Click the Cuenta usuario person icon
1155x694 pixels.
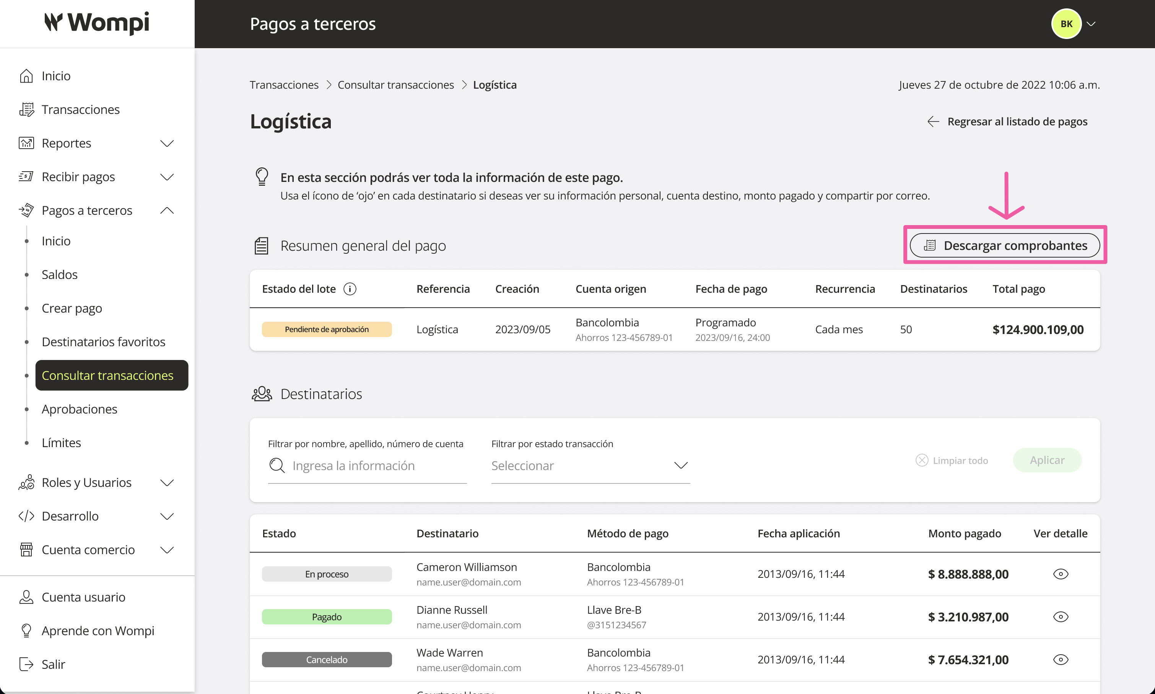[26, 597]
